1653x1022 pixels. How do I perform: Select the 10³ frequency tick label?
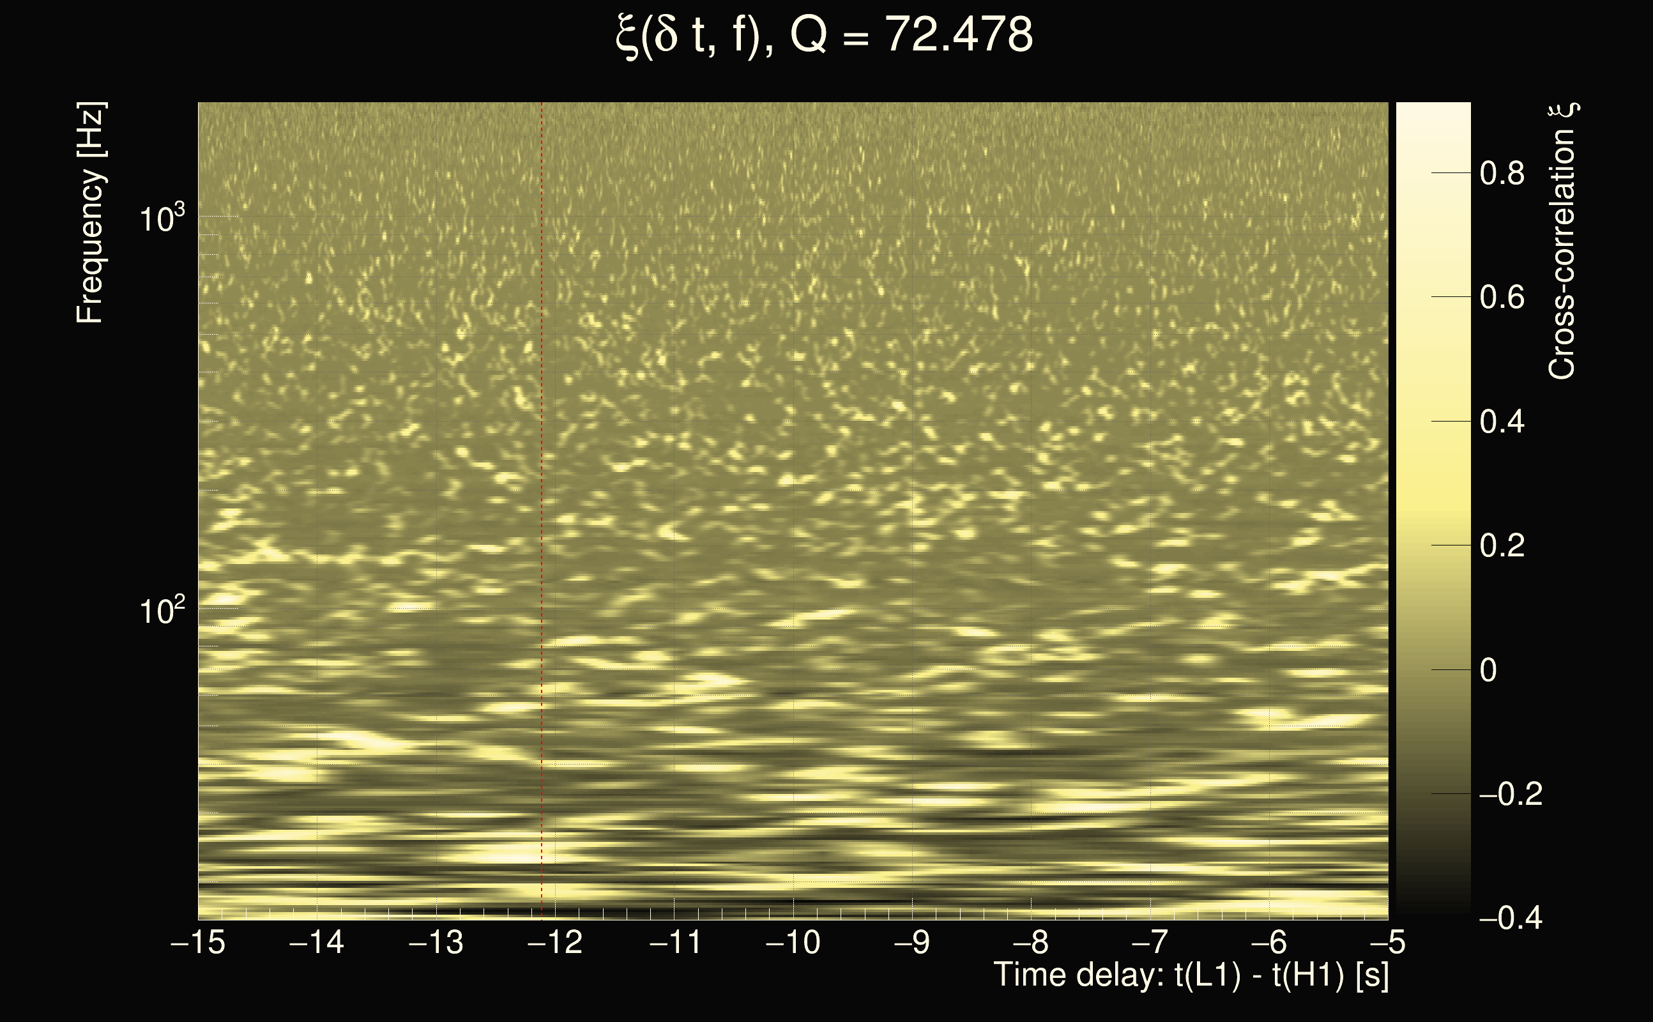(x=162, y=218)
